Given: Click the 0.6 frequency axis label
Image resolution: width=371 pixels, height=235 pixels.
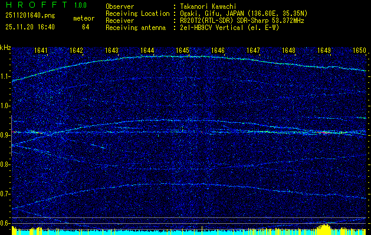Looking at the screenshot, I should coord(5,223).
